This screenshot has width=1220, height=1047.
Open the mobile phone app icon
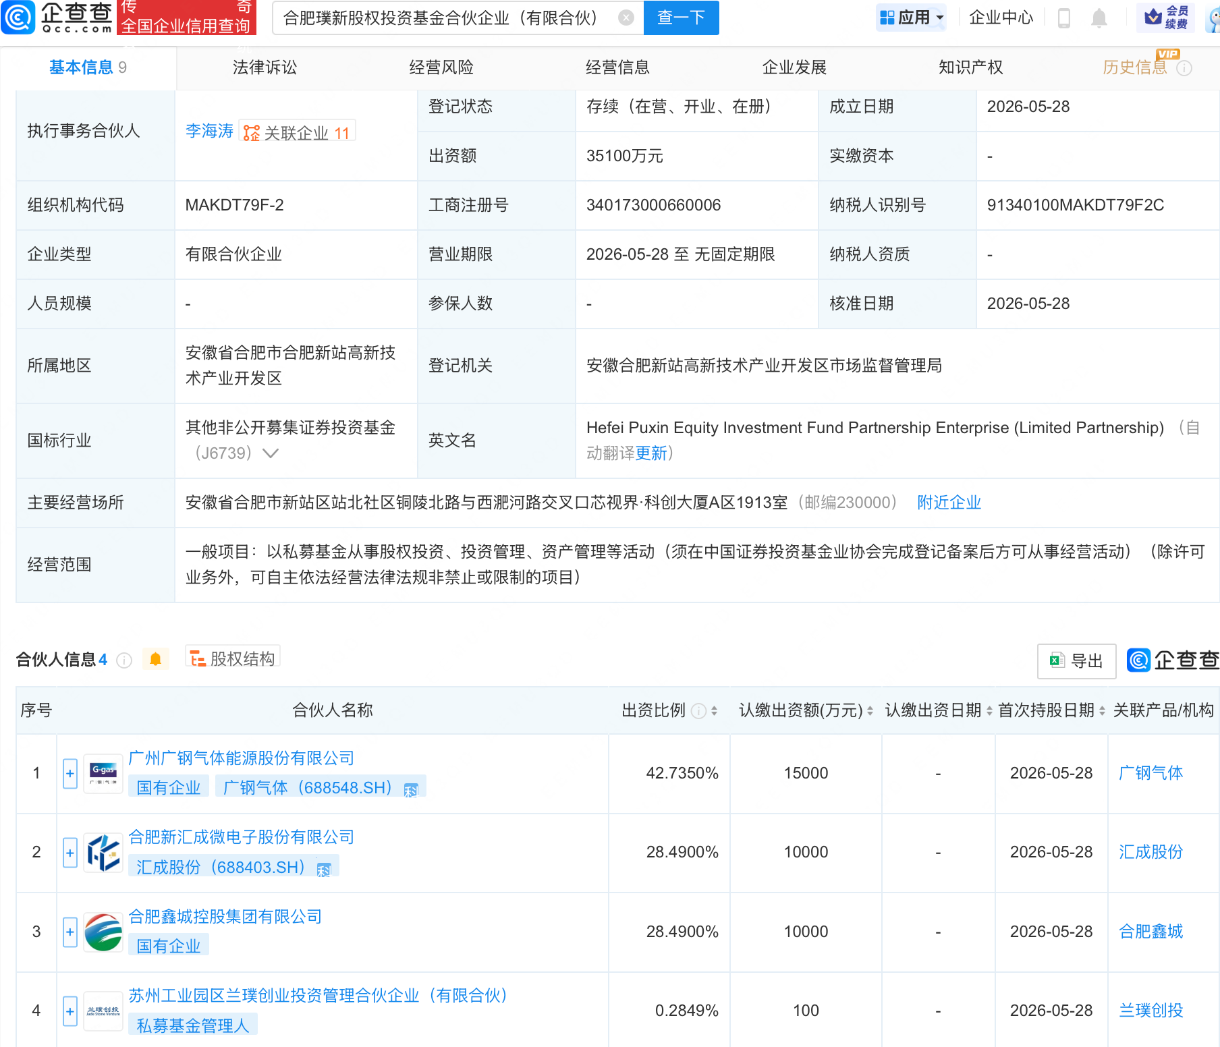click(1064, 18)
